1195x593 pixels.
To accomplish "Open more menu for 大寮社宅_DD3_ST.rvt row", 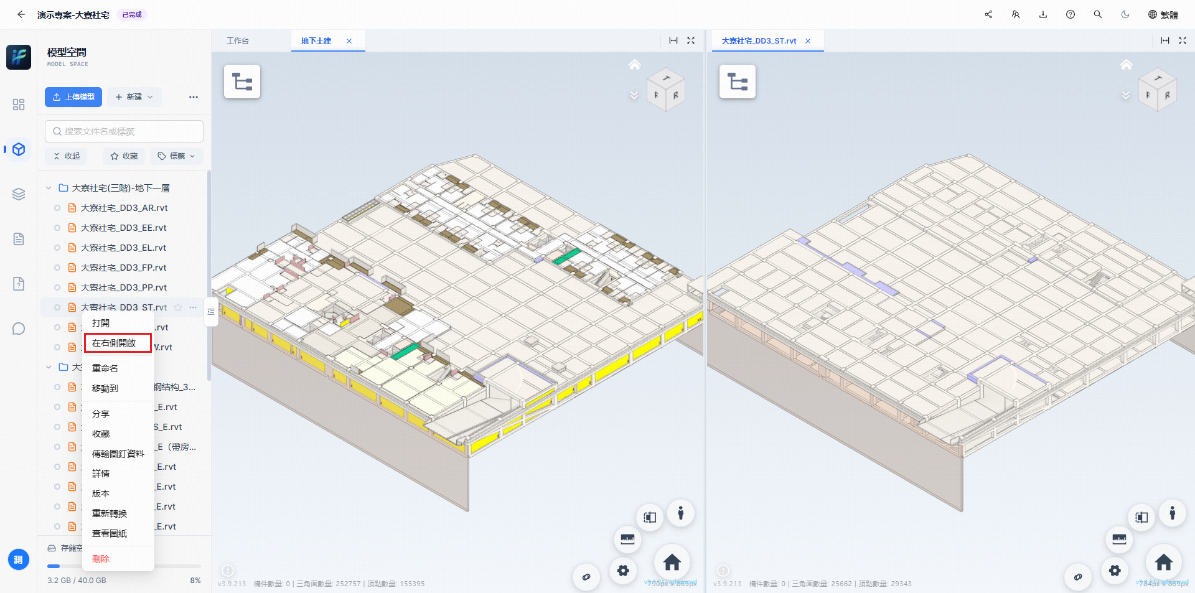I will 193,307.
